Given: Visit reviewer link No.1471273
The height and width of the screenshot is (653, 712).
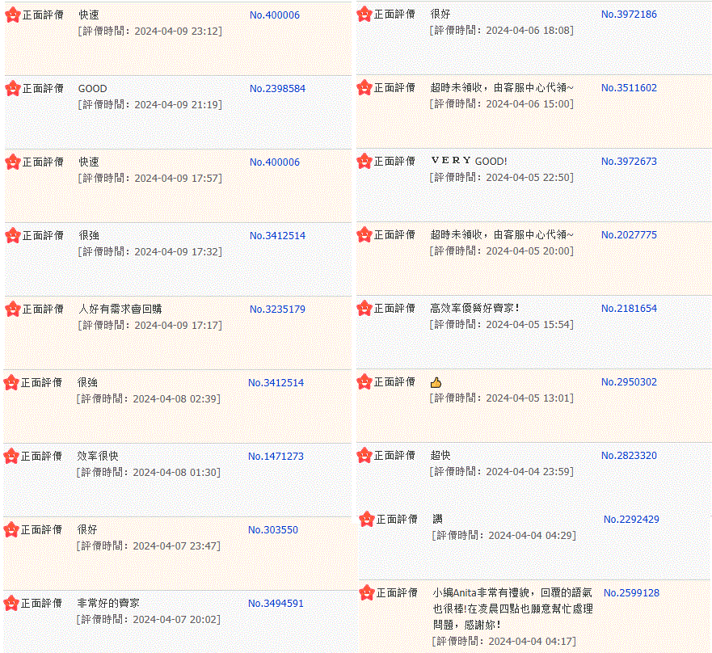Looking at the screenshot, I should click(276, 456).
